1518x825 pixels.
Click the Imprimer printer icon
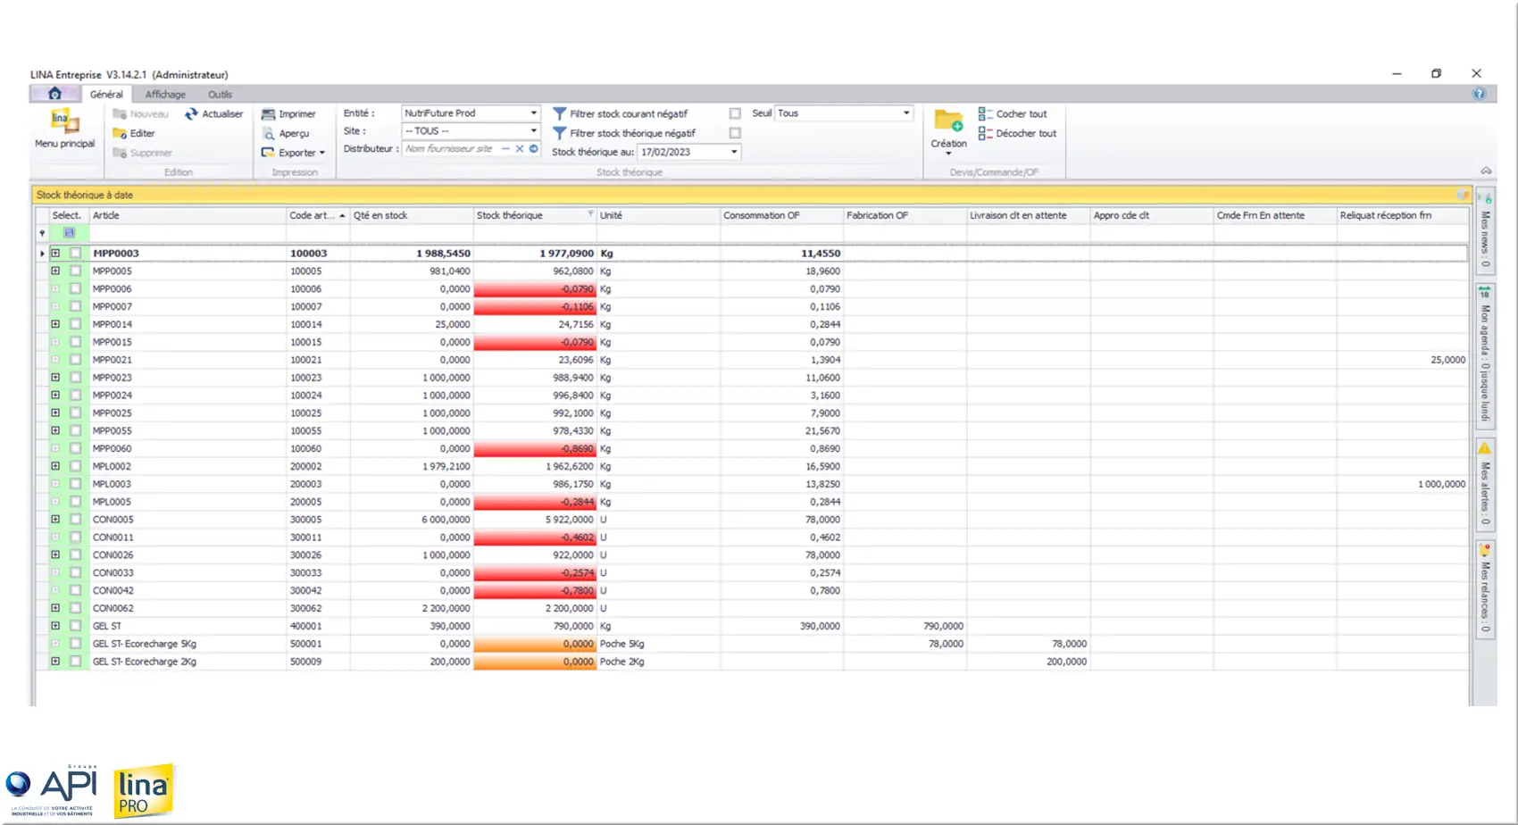coord(268,114)
